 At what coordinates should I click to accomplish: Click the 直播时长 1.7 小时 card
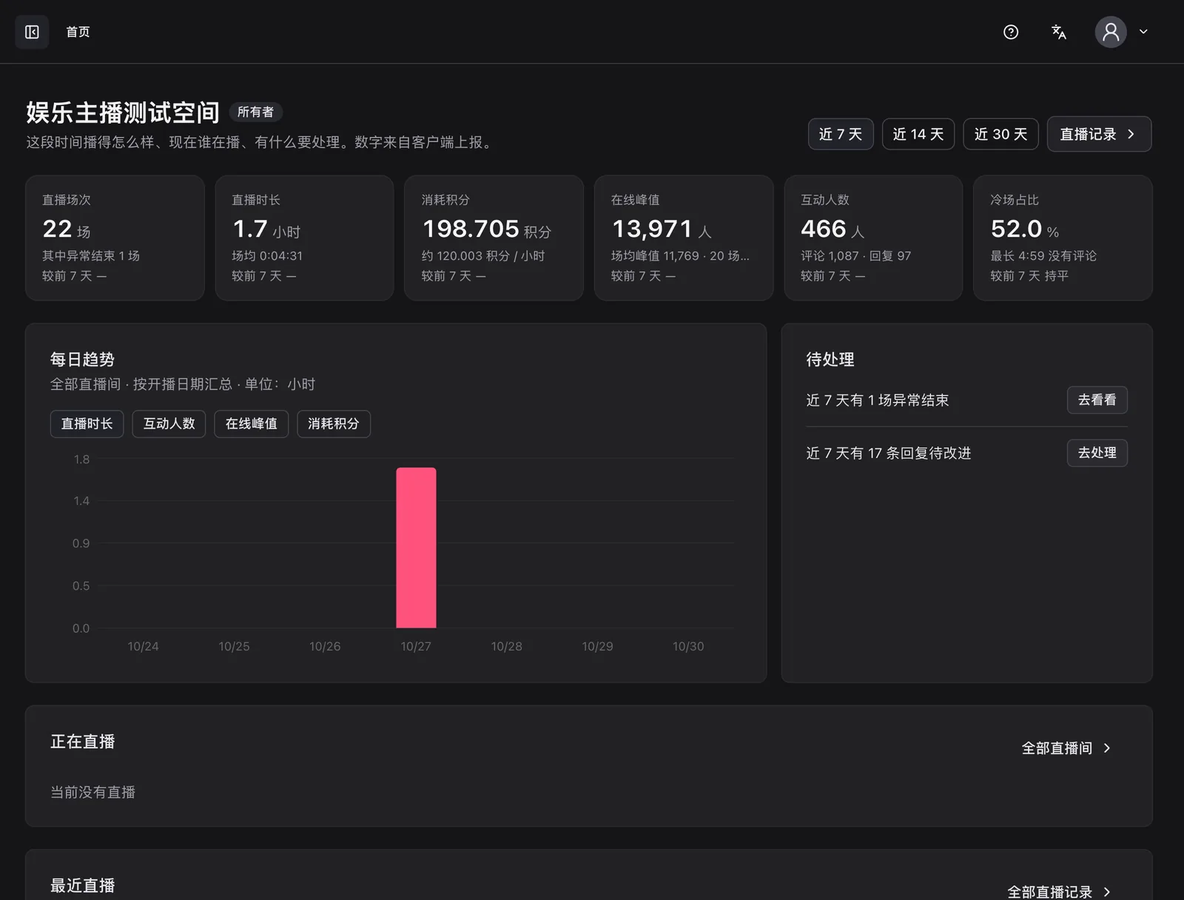coord(304,238)
